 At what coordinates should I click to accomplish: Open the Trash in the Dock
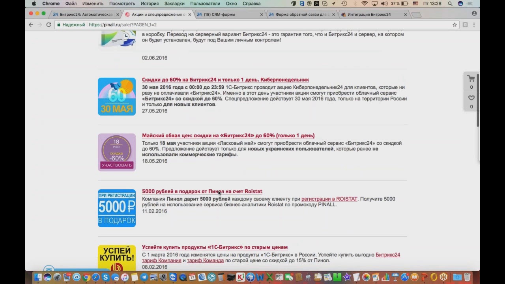467,277
